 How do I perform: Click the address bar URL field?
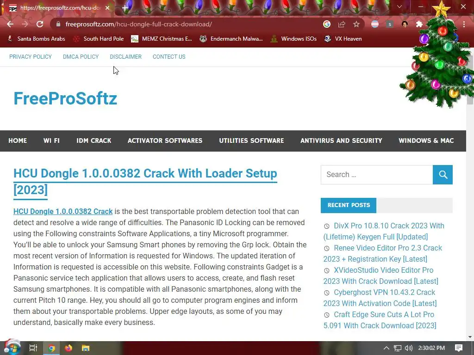click(187, 24)
